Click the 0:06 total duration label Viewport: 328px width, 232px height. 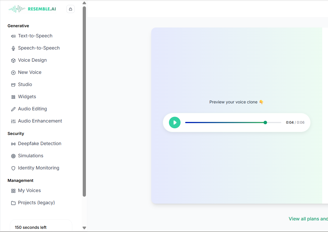(301, 123)
